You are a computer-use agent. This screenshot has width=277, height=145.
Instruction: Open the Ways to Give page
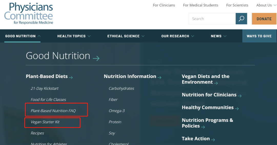point(259,36)
